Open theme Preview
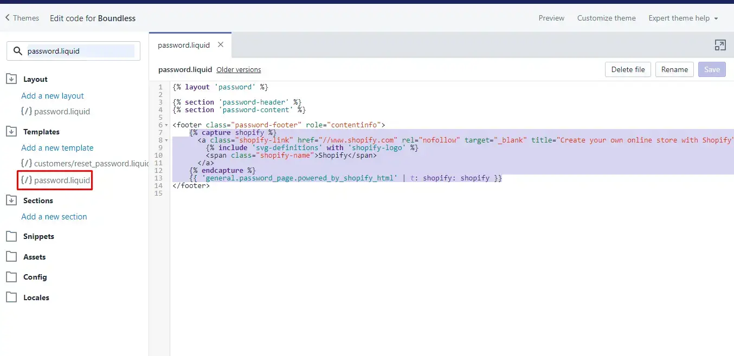Screen dimensions: 734x356 tap(551, 18)
